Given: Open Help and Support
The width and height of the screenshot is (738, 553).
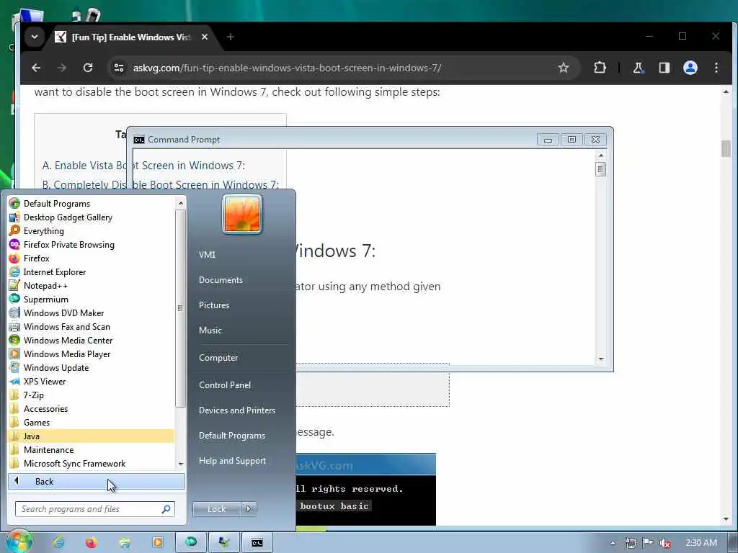Looking at the screenshot, I should 233,461.
